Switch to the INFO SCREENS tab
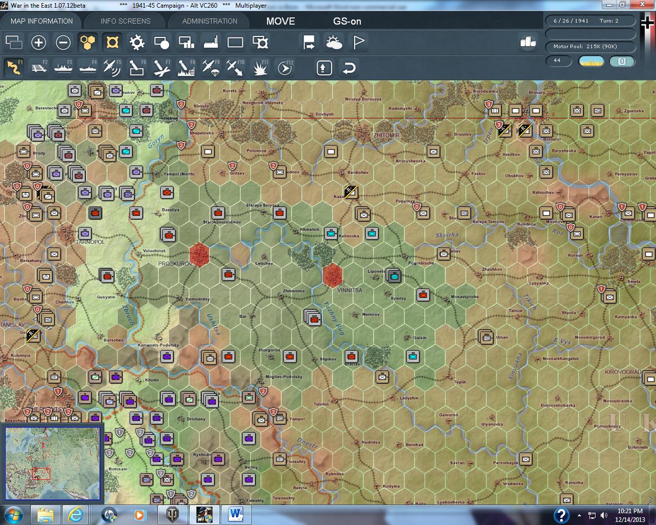The height and width of the screenshot is (525, 656). [126, 21]
